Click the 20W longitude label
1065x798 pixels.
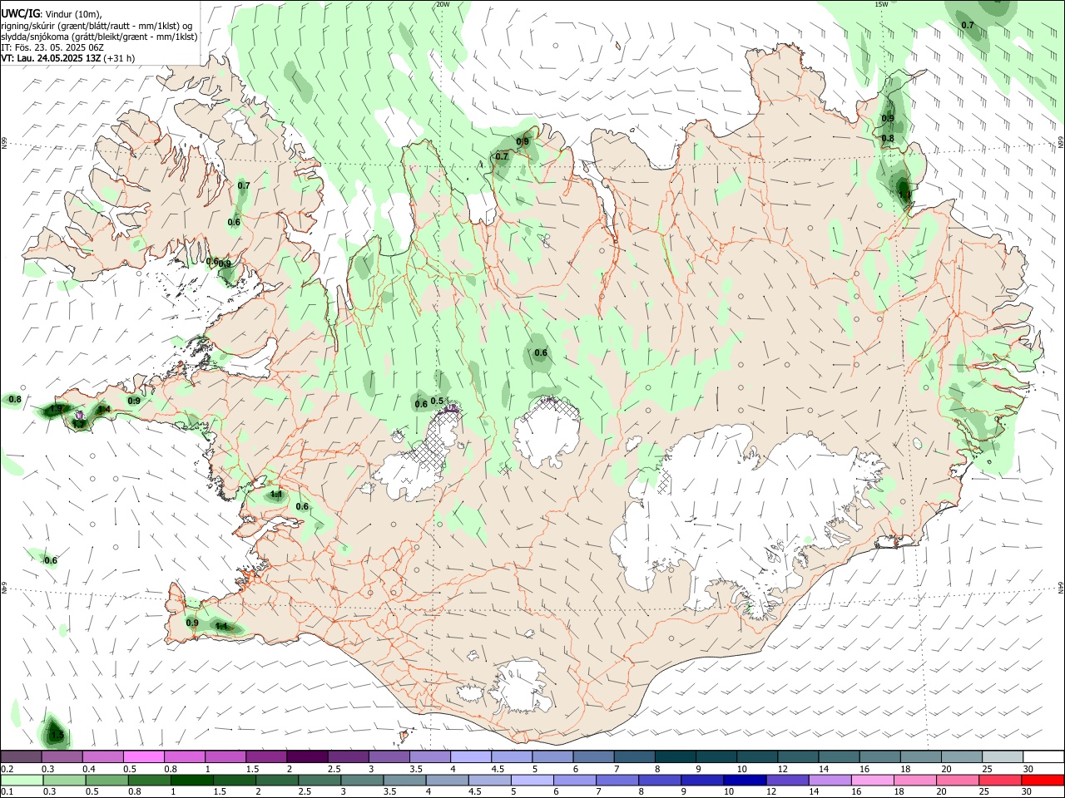click(442, 4)
